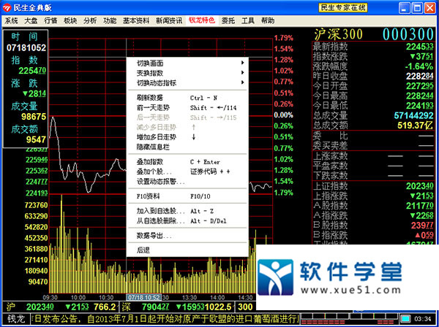Image resolution: width=439 pixels, height=327 pixels.
Task: Expand the 切换动态指标 submenu
Action: (187, 83)
